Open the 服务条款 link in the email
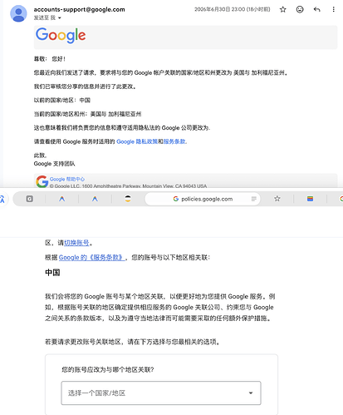 tap(174, 141)
